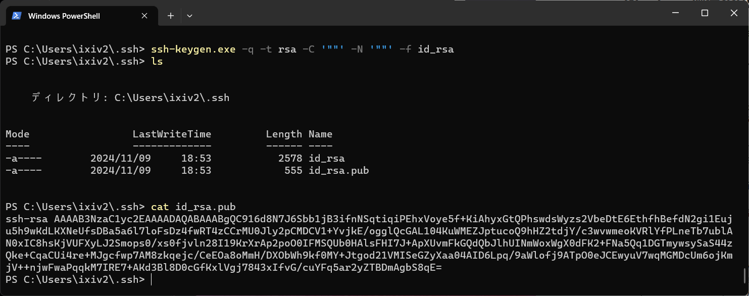Click the terminal close window icon

(733, 13)
